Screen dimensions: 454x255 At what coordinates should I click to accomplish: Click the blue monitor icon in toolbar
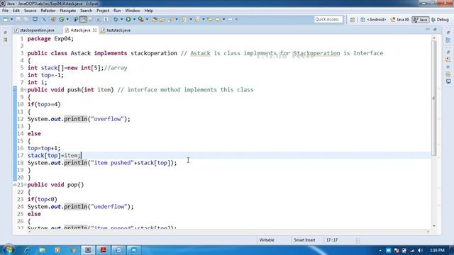[35, 19]
